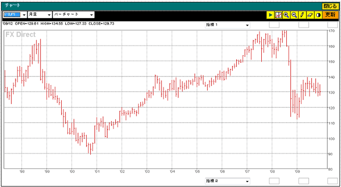The height and width of the screenshot is (187, 341).
Task: Click the orange 更新 refresh button
Action: 330,15
